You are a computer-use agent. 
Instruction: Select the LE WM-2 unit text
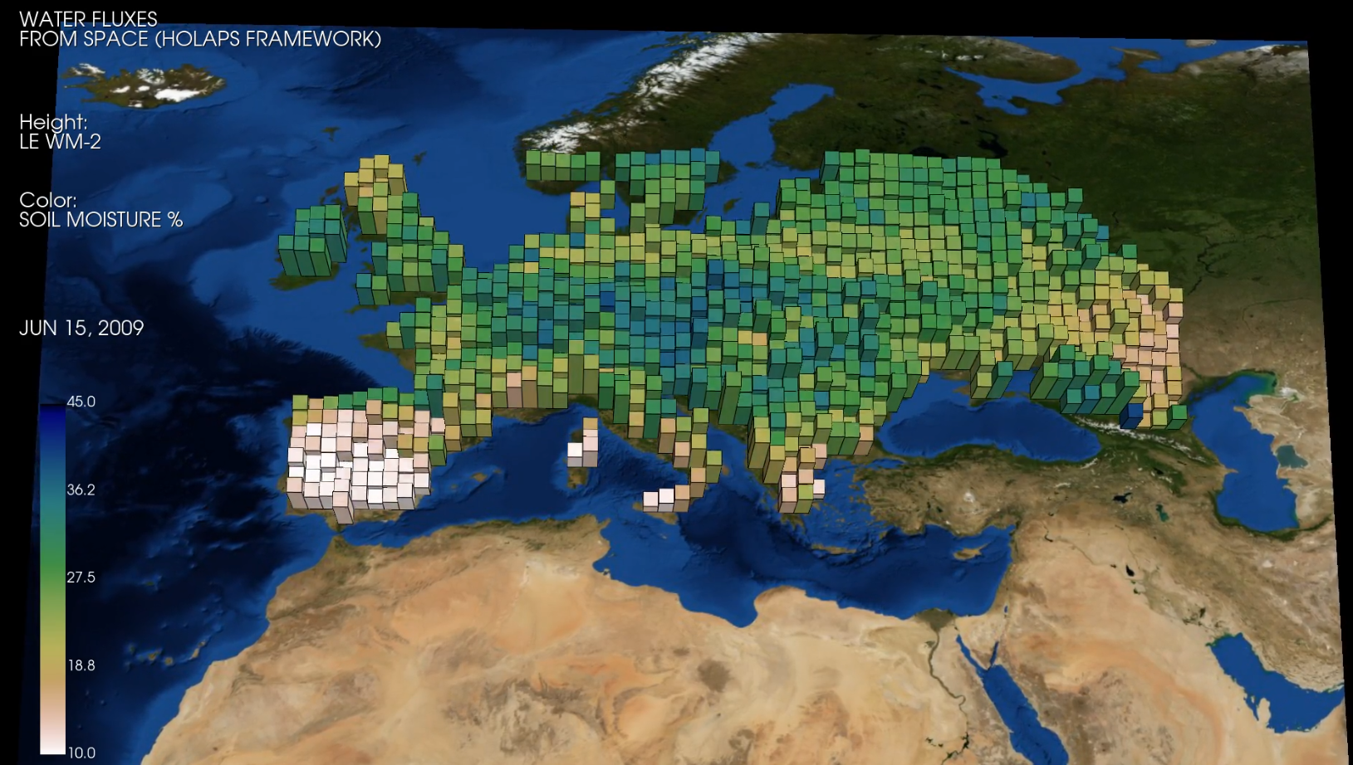pyautogui.click(x=60, y=142)
